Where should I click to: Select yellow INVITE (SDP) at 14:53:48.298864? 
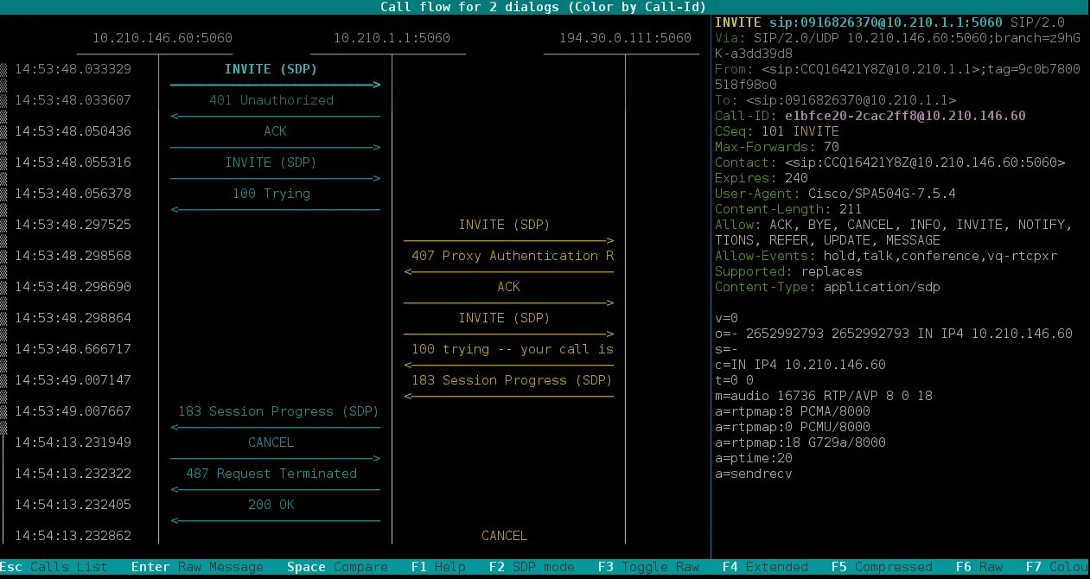point(504,318)
